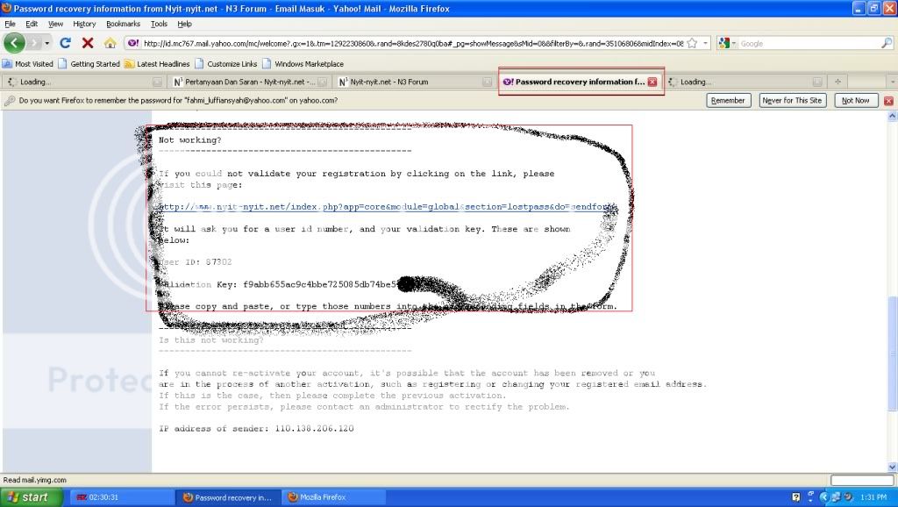Click the 1:31 PM system clock
This screenshot has height=507, width=898.
[x=873, y=497]
